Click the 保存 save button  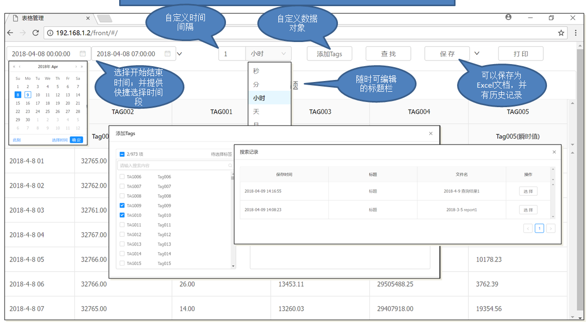point(447,54)
